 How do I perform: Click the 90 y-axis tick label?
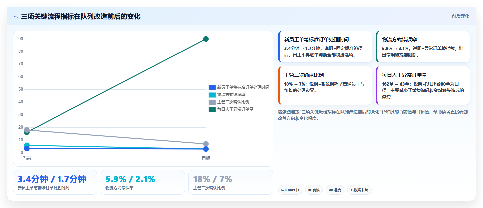pos(21,39)
